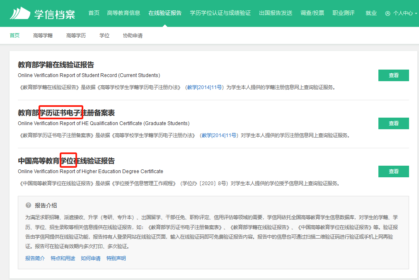The image size is (419, 280).
Task: Click the heading 教育部学籍在线验证报告
Action: tap(56, 65)
